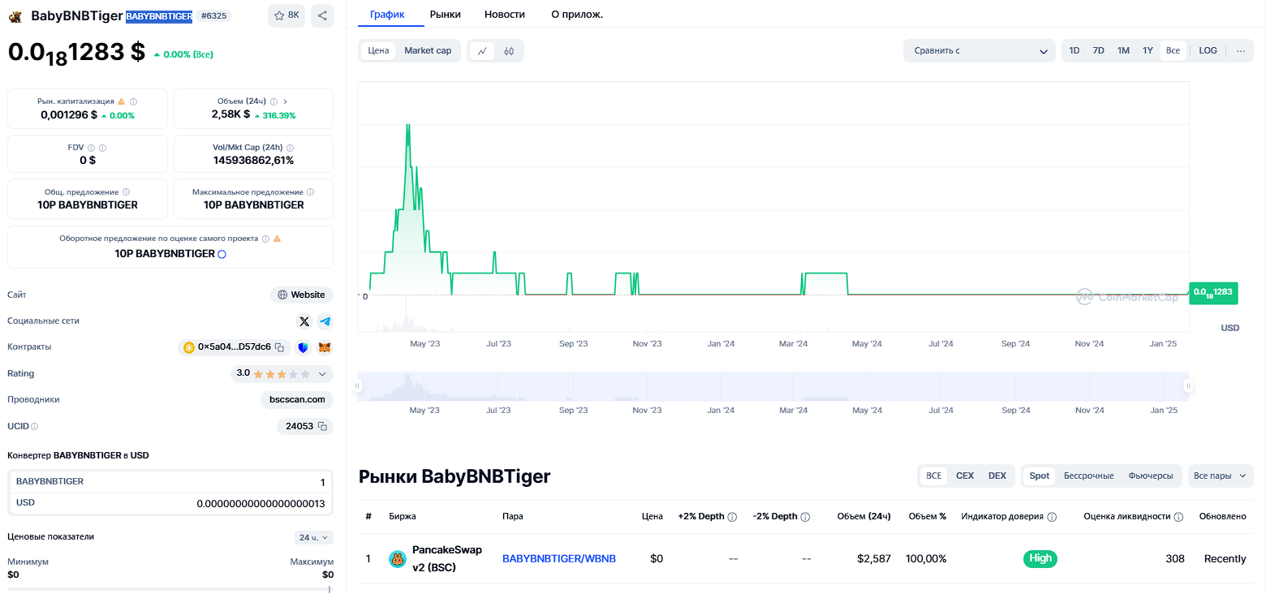The width and height of the screenshot is (1266, 594).
Task: Set chart range to 7D
Action: point(1098,50)
